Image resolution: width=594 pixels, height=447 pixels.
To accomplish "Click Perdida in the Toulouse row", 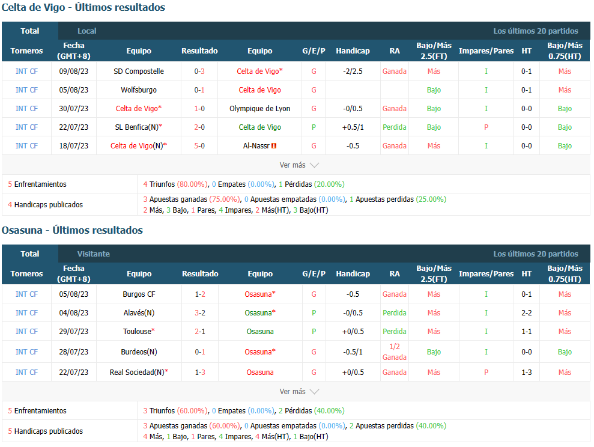I will click(395, 332).
